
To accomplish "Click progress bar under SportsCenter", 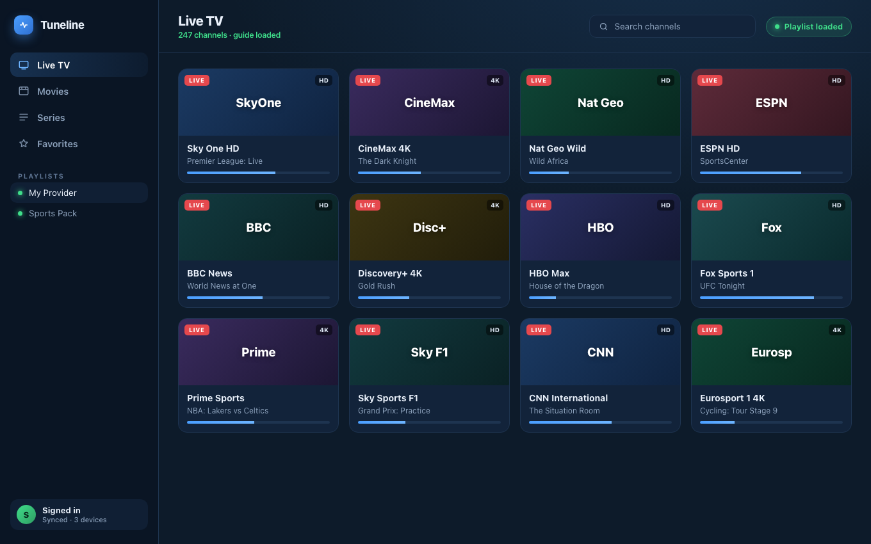I will tap(771, 173).
